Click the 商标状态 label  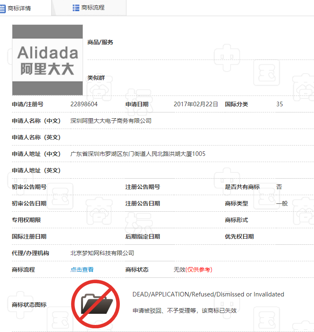click(x=137, y=270)
